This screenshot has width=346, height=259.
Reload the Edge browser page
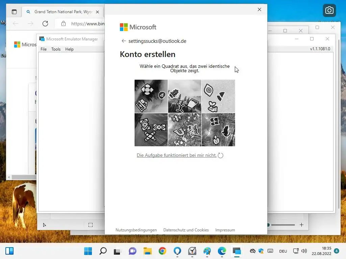[45, 24]
